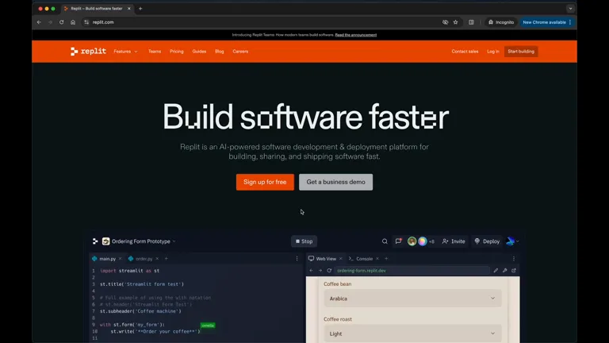Add new tab after Console tab
The width and height of the screenshot is (609, 343).
point(386,259)
